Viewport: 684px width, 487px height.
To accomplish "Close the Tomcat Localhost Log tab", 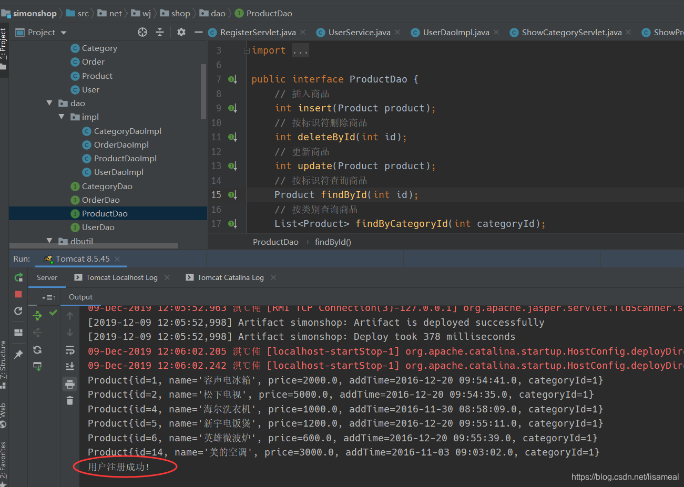I will pos(167,277).
